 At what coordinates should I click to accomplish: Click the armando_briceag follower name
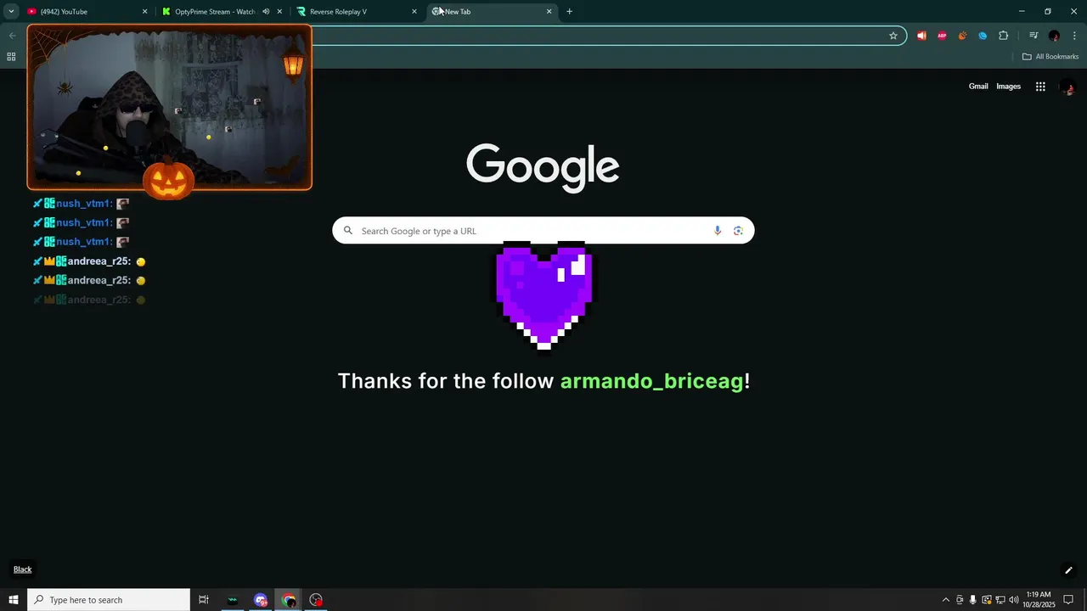651,381
